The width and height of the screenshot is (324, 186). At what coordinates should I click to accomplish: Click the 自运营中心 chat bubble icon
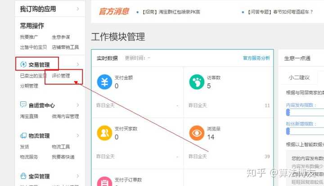[x=23, y=104]
